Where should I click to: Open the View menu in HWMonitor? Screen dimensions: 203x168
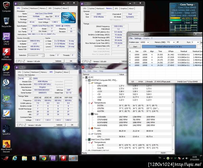(x=95, y=71)
